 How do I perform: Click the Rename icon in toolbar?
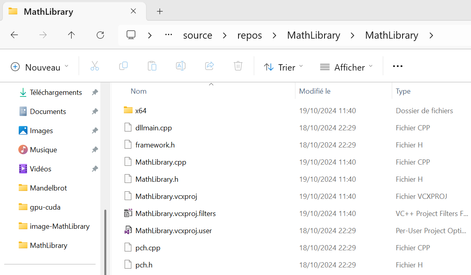(x=181, y=66)
